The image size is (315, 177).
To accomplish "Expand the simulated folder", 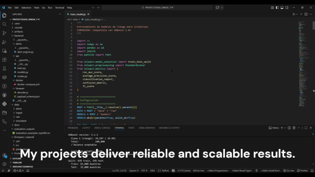I will pos(21,121).
